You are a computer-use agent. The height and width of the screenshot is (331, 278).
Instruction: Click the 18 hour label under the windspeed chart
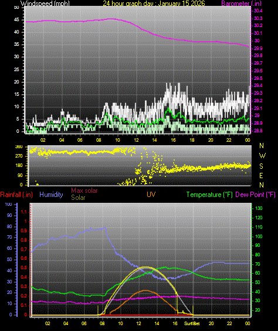click(192, 140)
